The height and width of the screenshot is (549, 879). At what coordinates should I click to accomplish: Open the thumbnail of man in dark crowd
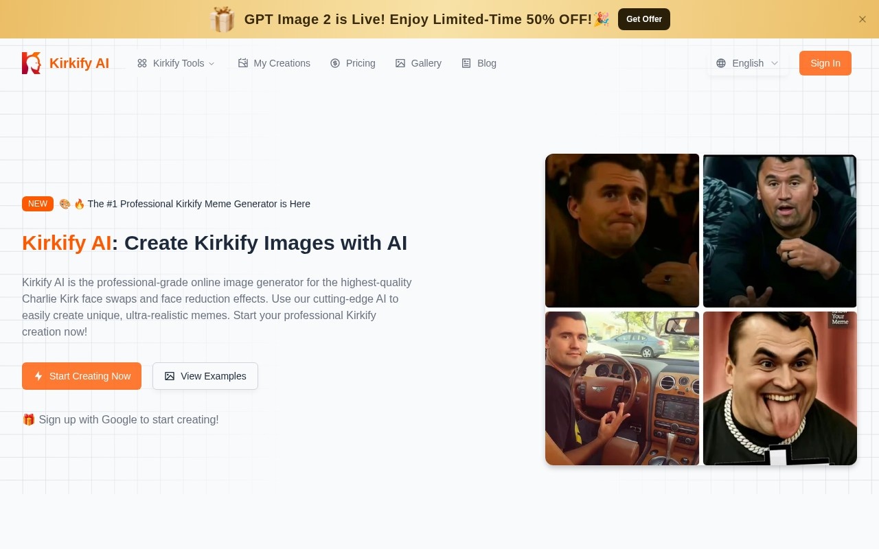(x=622, y=231)
